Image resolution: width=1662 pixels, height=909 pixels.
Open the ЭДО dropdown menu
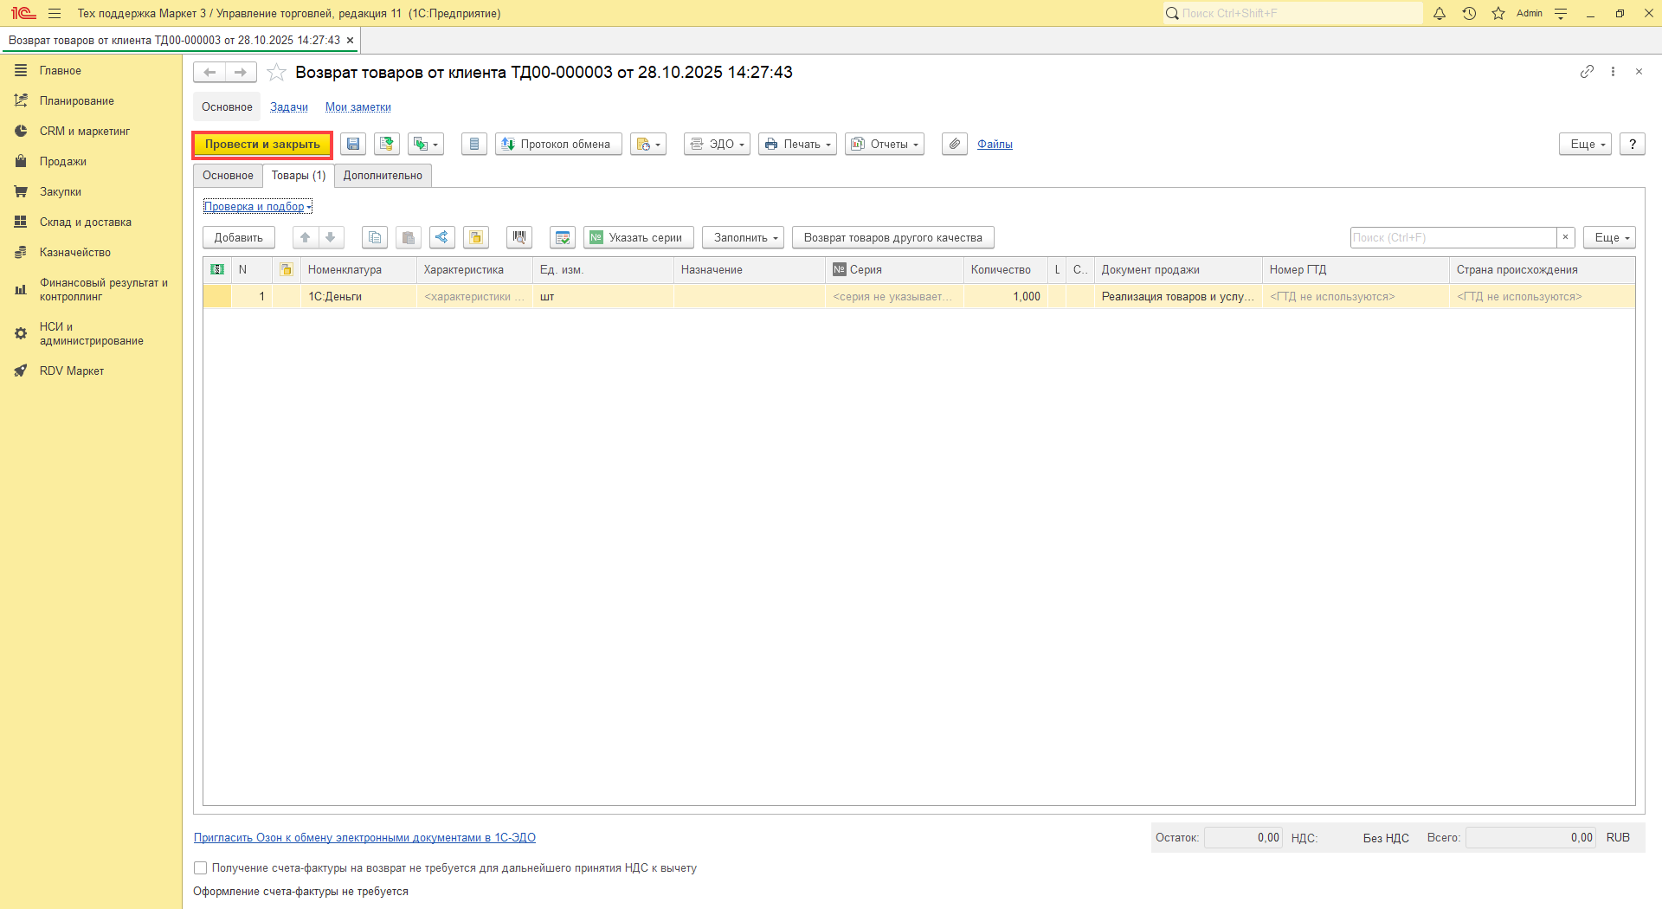tap(717, 144)
